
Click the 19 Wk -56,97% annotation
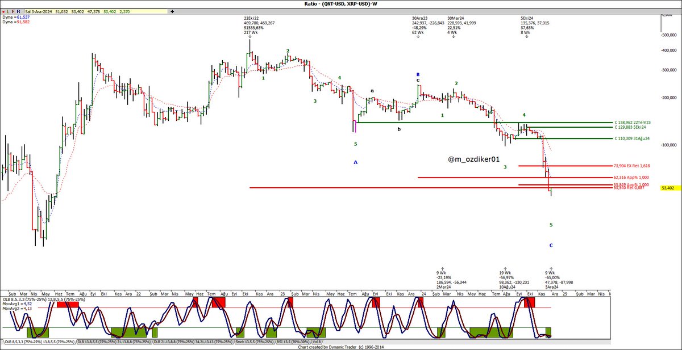514,279
